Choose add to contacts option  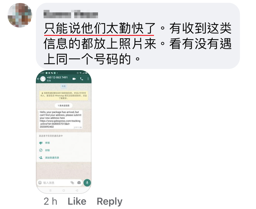pos(49,158)
